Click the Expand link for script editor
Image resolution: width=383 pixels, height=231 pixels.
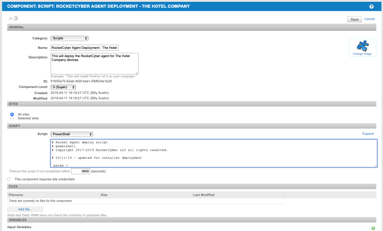(368, 134)
